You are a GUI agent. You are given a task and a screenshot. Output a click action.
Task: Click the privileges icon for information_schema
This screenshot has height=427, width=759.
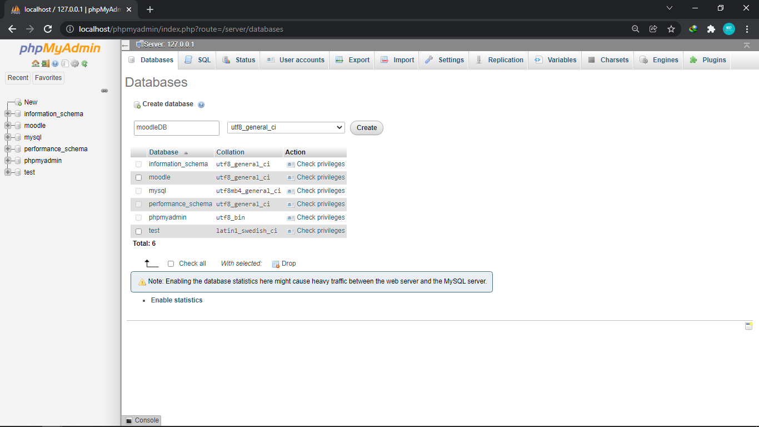(x=291, y=165)
